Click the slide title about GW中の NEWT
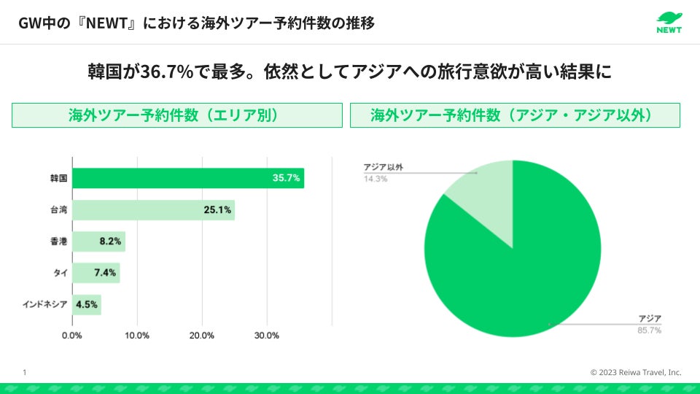Viewport: 700px width, 394px height. (197, 23)
